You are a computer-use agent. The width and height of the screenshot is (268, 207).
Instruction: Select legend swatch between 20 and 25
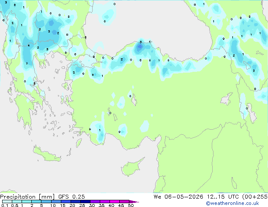(76, 202)
